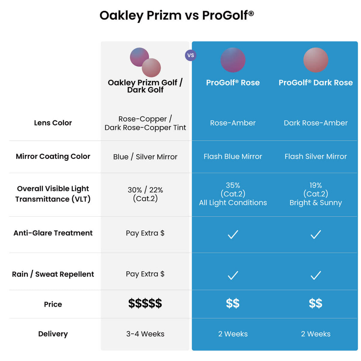Image resolution: width=361 pixels, height=361 pixels.
Task: Click the purple VS badge icon
Action: tap(191, 55)
